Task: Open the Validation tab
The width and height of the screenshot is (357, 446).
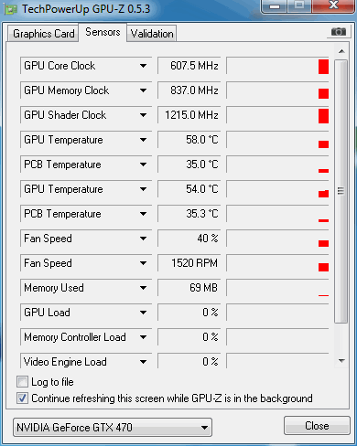Action: [152, 34]
